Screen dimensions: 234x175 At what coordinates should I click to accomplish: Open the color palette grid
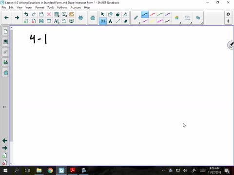176,17
